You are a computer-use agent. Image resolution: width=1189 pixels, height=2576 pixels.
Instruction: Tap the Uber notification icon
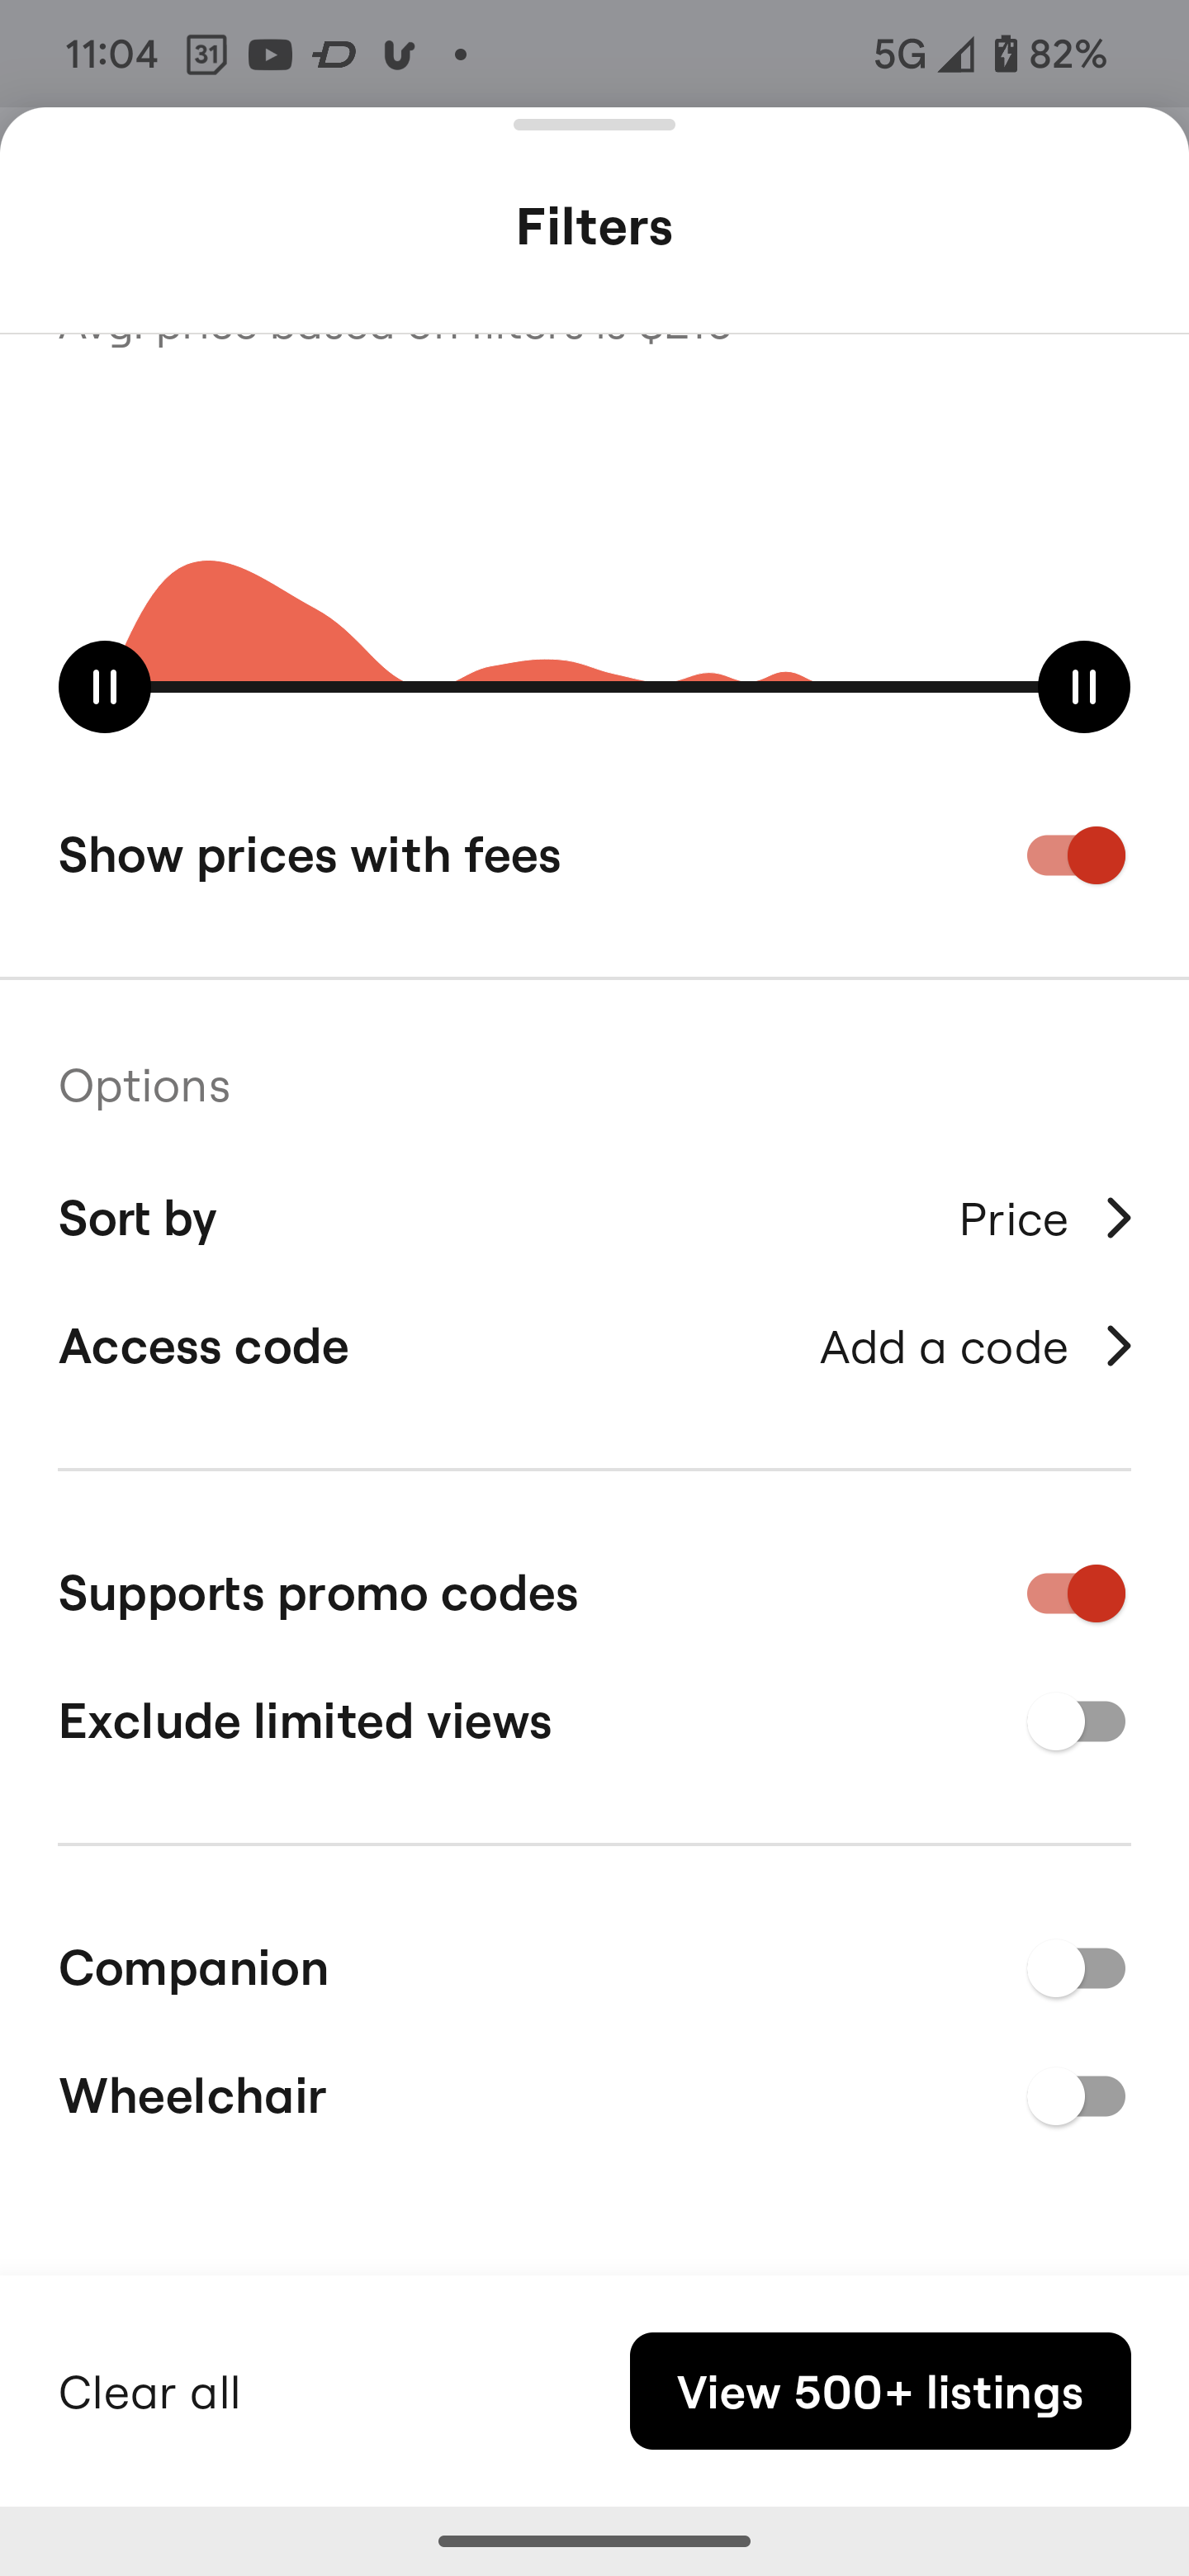click(398, 54)
